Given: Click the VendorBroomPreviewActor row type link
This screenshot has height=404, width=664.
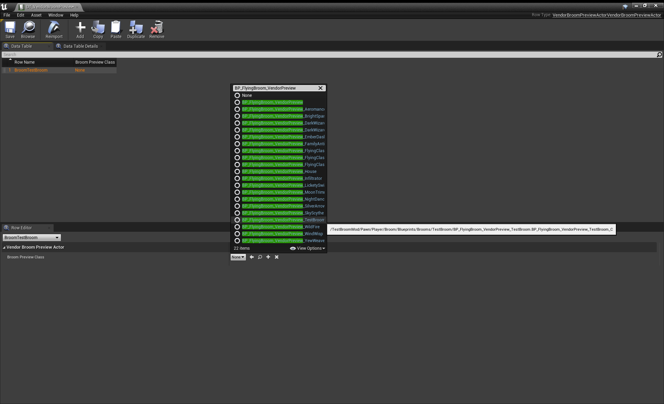Looking at the screenshot, I should point(607,15).
